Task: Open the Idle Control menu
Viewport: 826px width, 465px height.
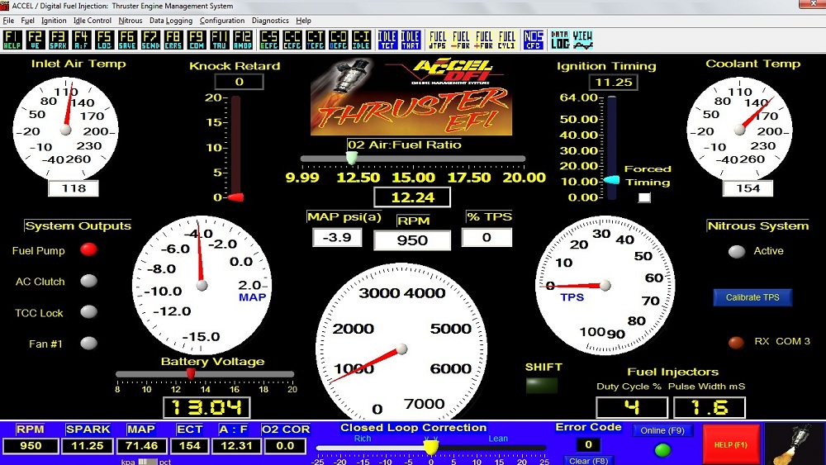Action: (x=93, y=21)
